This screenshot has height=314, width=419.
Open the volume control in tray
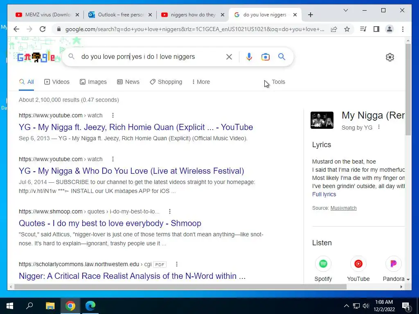(366, 306)
